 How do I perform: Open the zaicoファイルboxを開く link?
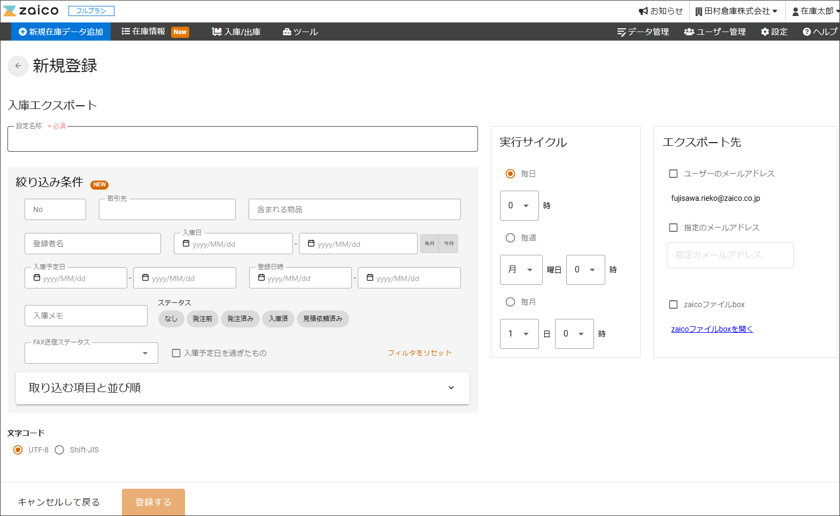click(712, 329)
